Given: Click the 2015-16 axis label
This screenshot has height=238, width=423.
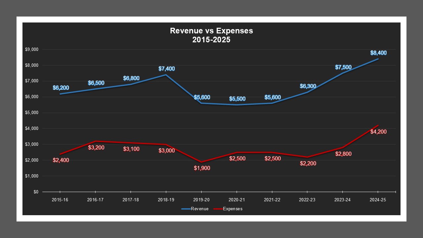Looking at the screenshot, I should click(x=60, y=200).
